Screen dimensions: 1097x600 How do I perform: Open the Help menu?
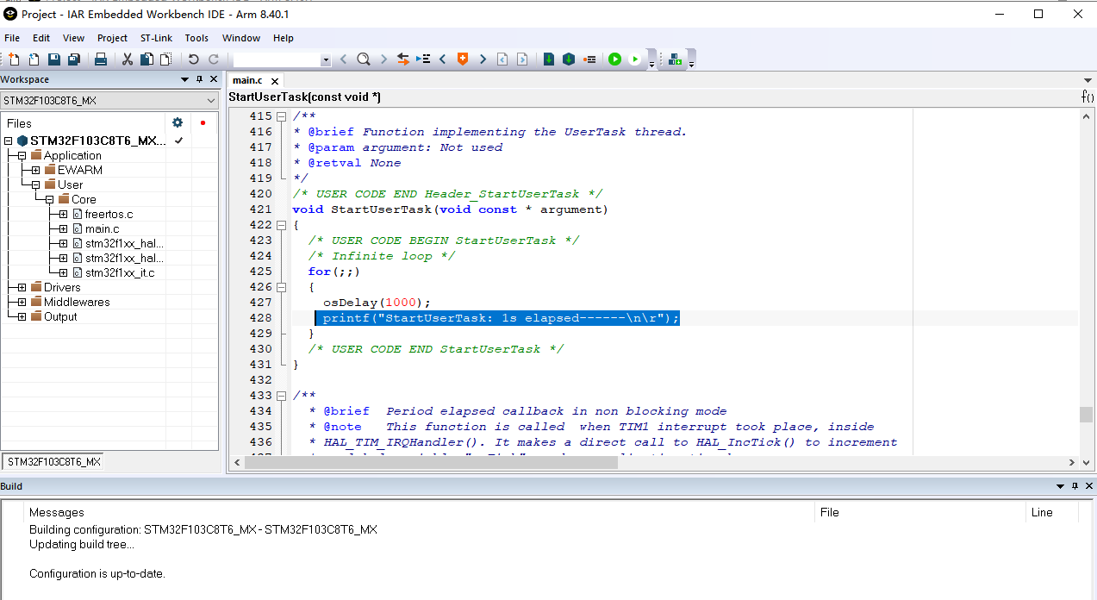(284, 38)
